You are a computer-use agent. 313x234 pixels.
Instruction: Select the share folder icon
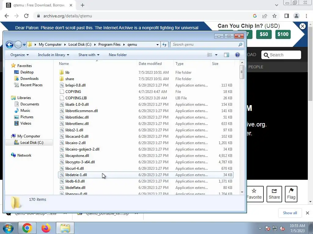pyautogui.click(x=62, y=79)
